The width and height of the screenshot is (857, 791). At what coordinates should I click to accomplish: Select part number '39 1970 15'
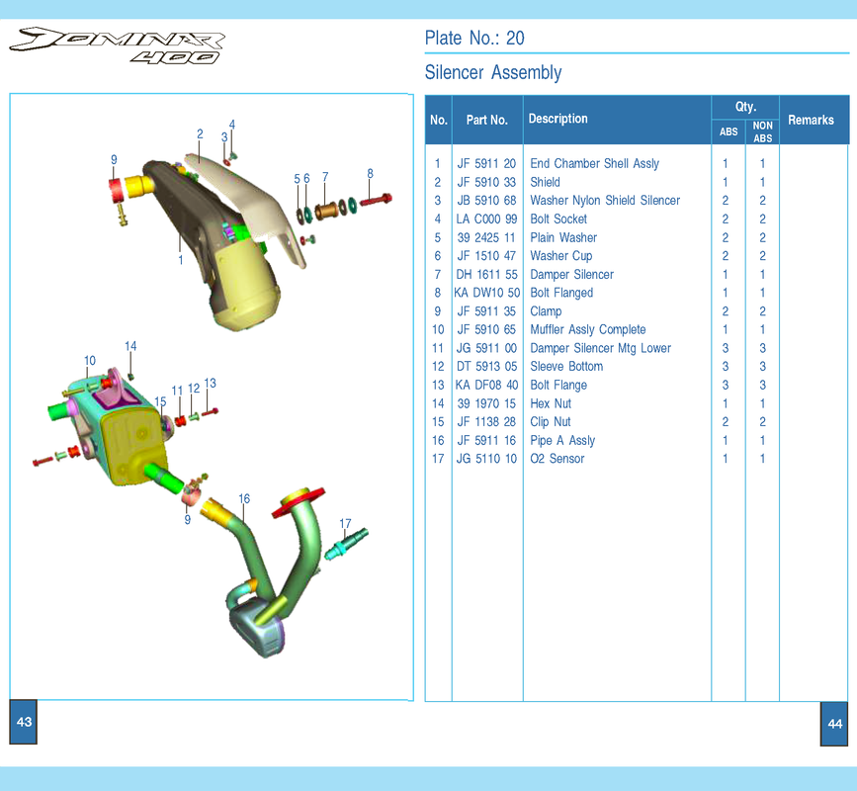click(x=486, y=403)
